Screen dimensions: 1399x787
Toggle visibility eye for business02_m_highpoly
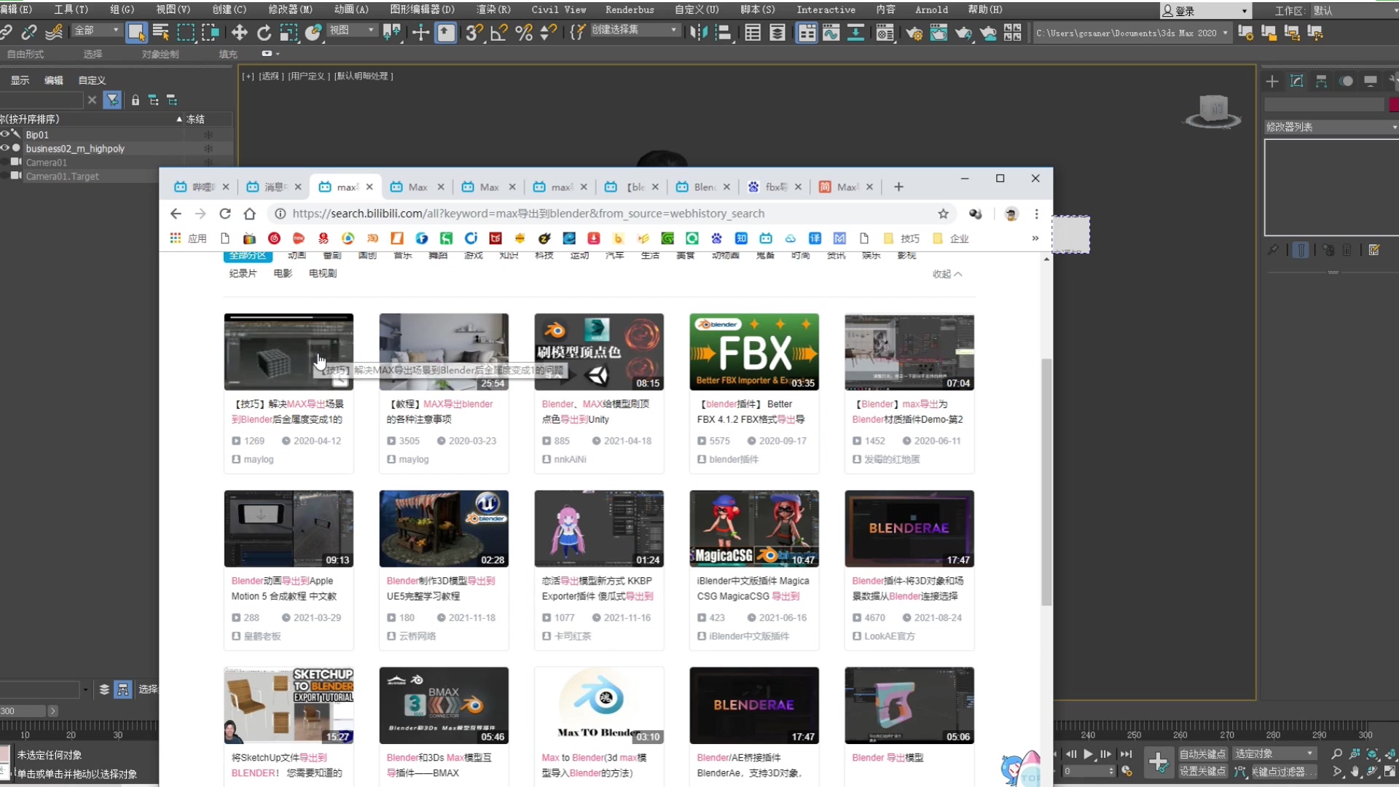click(6, 148)
